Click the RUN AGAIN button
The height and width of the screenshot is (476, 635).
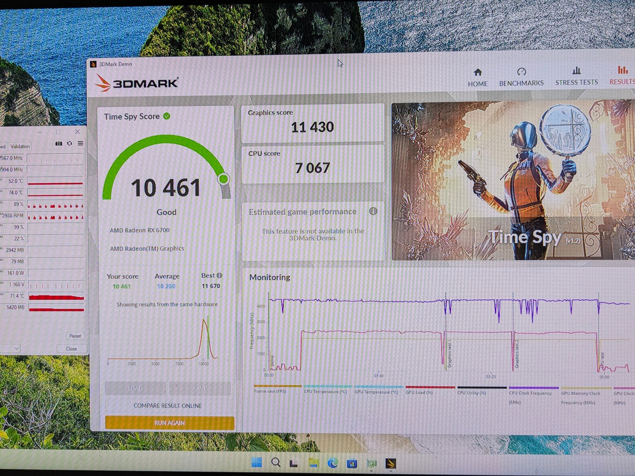point(170,423)
